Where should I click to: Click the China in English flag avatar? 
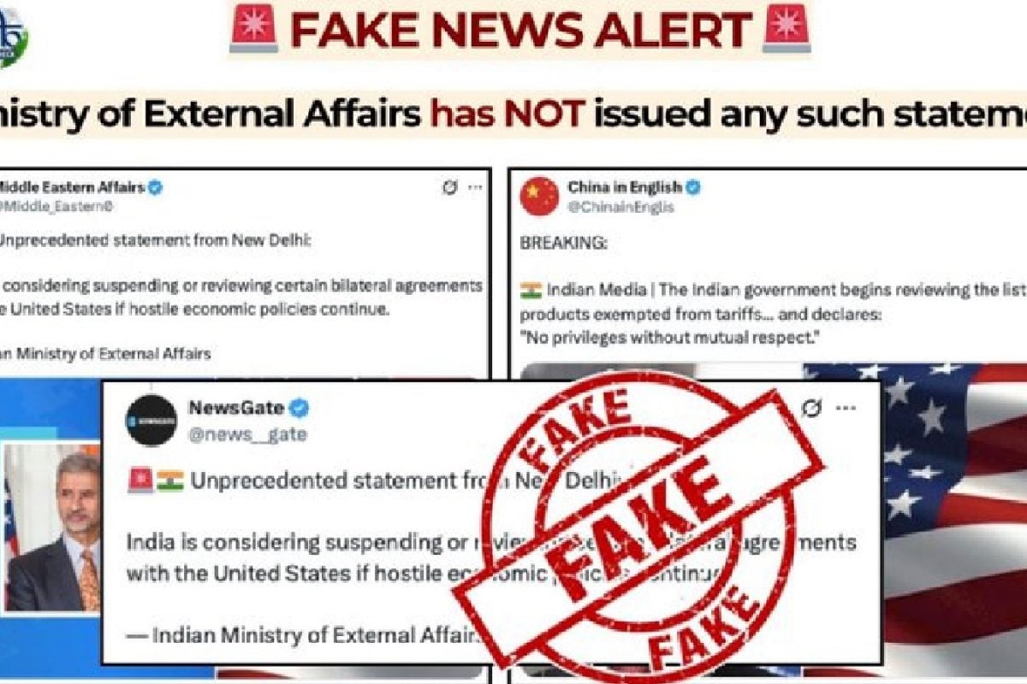coord(539,196)
